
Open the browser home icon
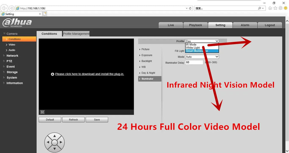pyautogui.click(x=270, y=8)
